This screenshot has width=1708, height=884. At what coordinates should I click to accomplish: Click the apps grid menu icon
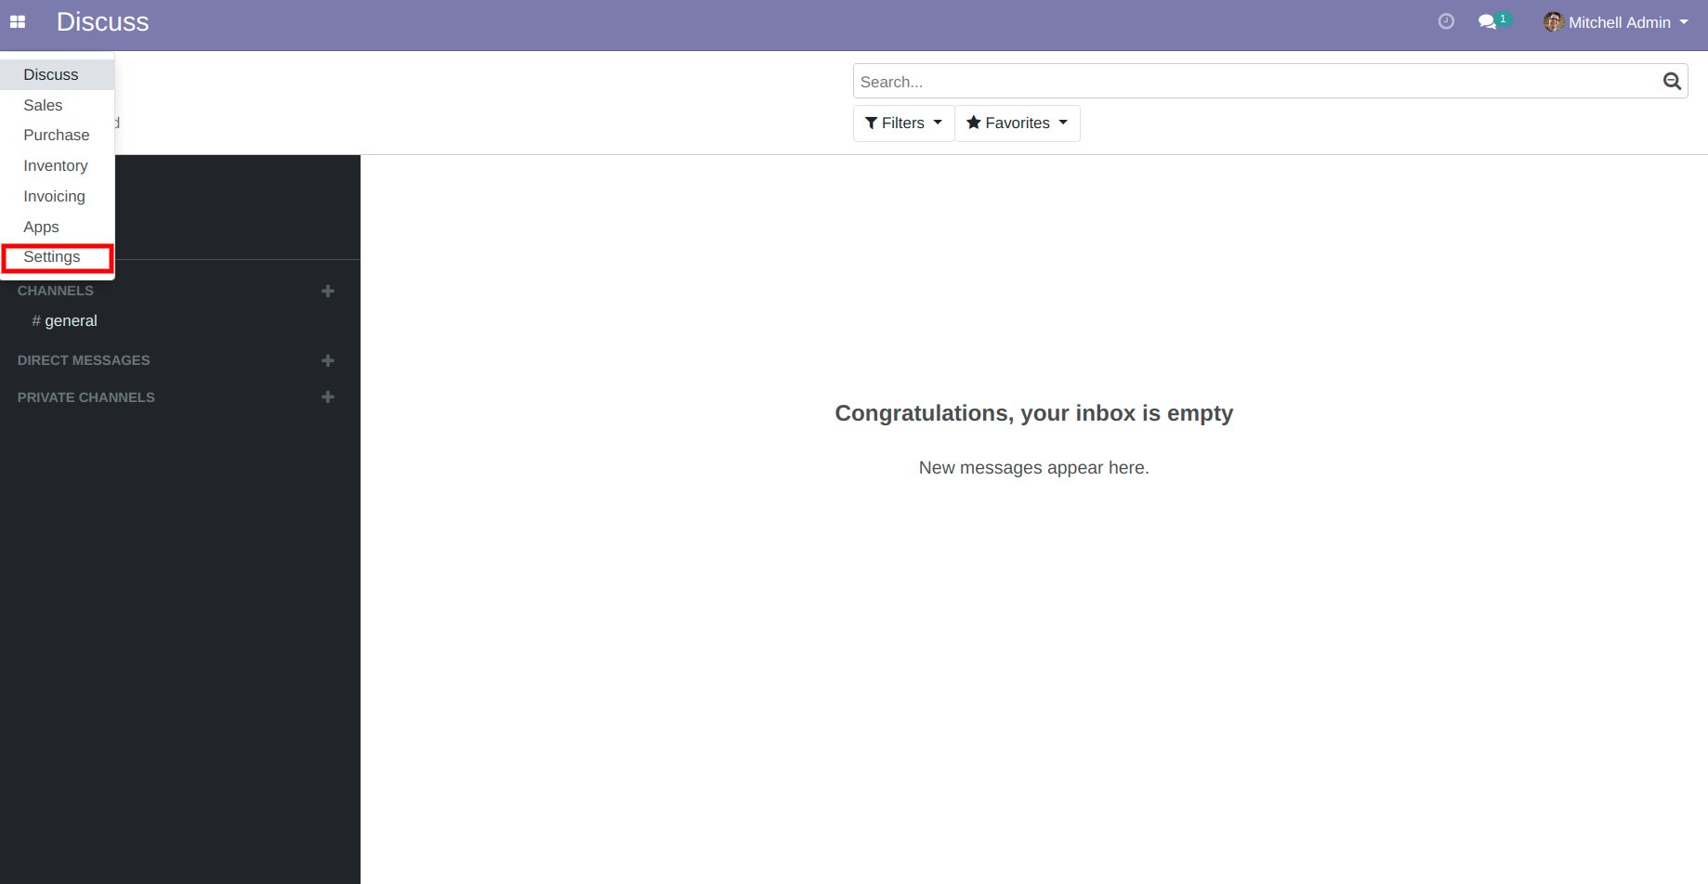pyautogui.click(x=18, y=22)
